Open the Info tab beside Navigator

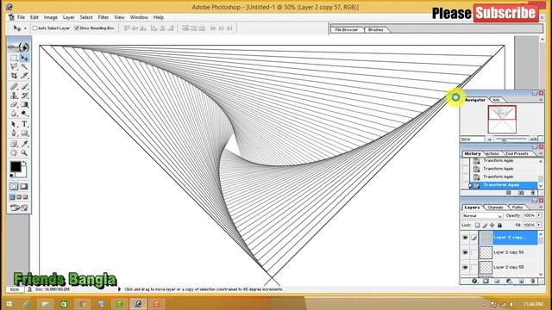[497, 100]
